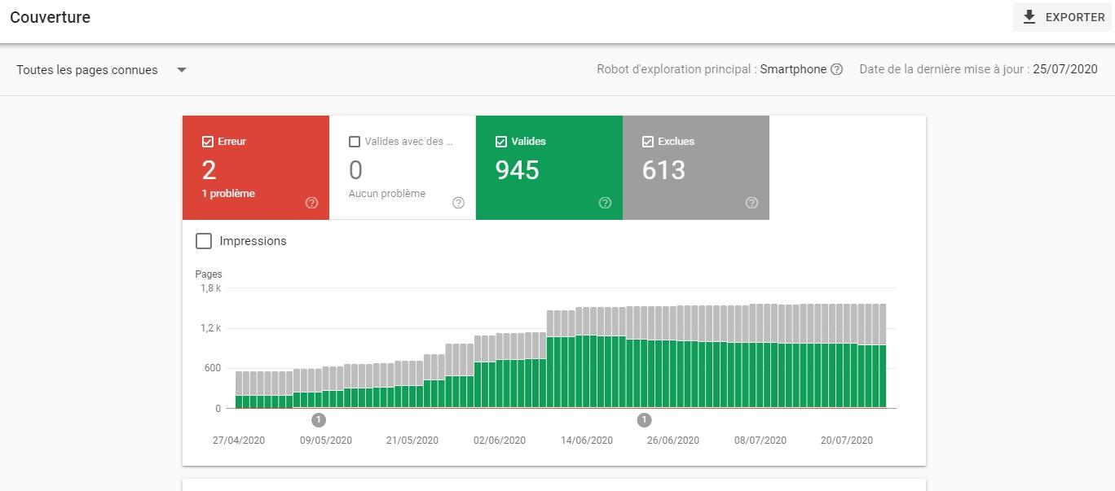Enable the Impressions overlay checkbox

(204, 241)
